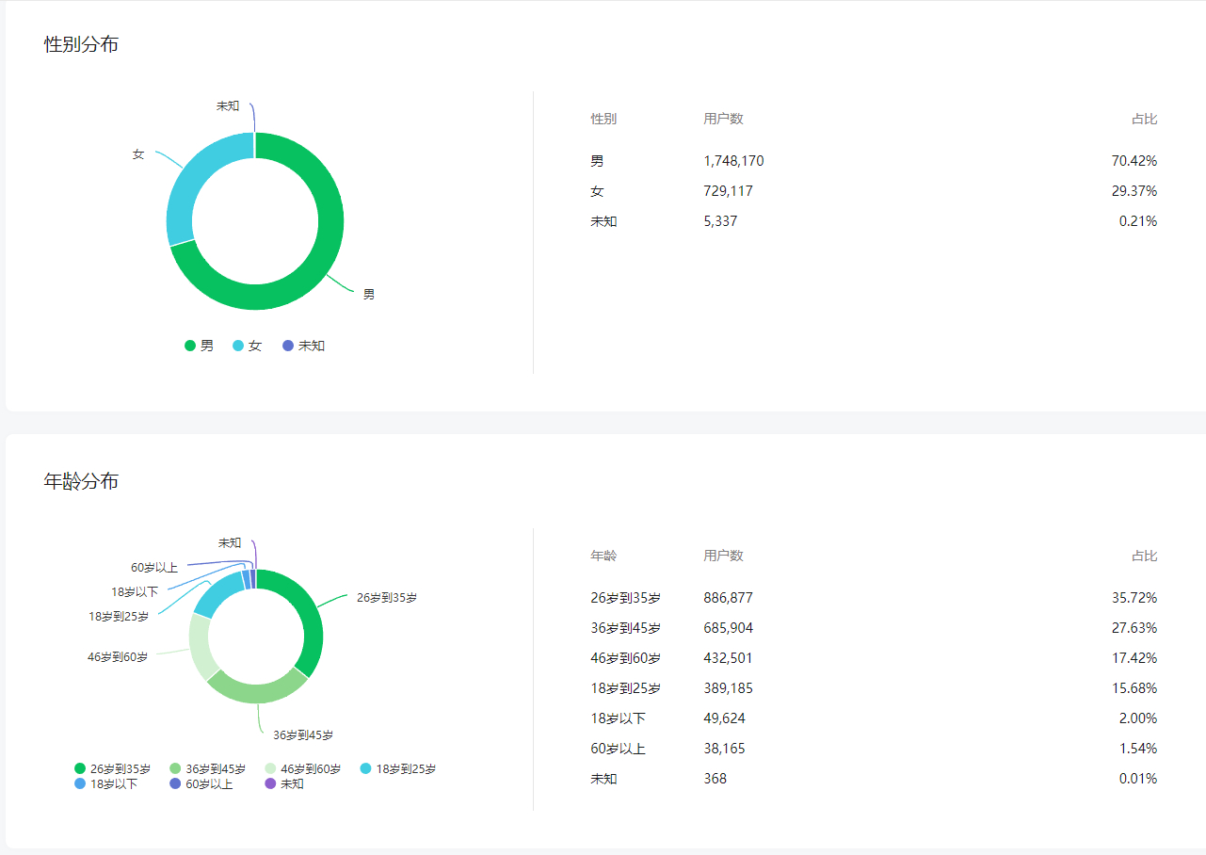
Task: Select the 17.42% percentage cell
Action: [x=1134, y=658]
